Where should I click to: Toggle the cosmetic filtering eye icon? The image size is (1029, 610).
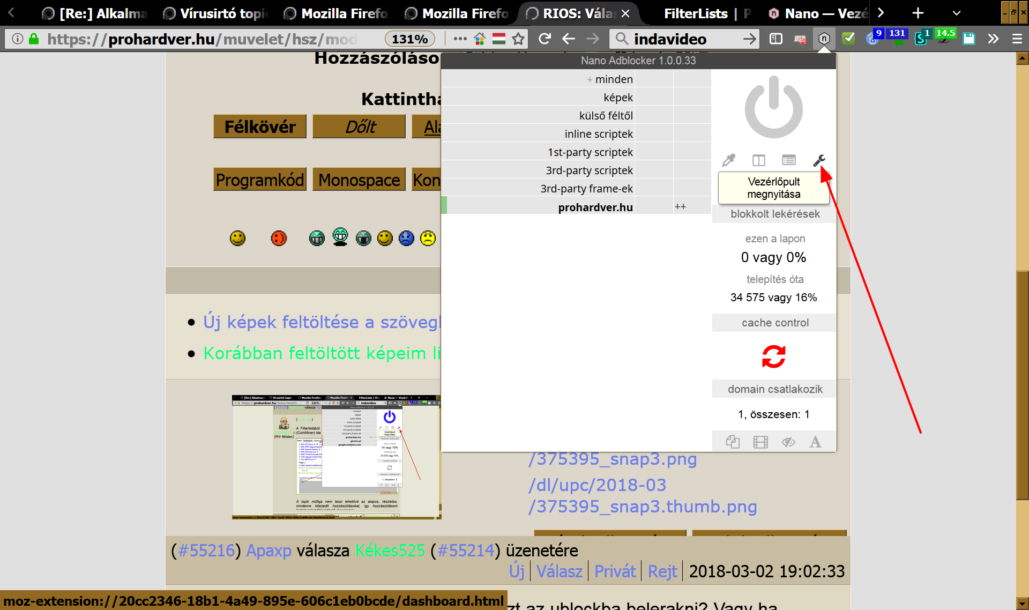pyautogui.click(x=788, y=442)
